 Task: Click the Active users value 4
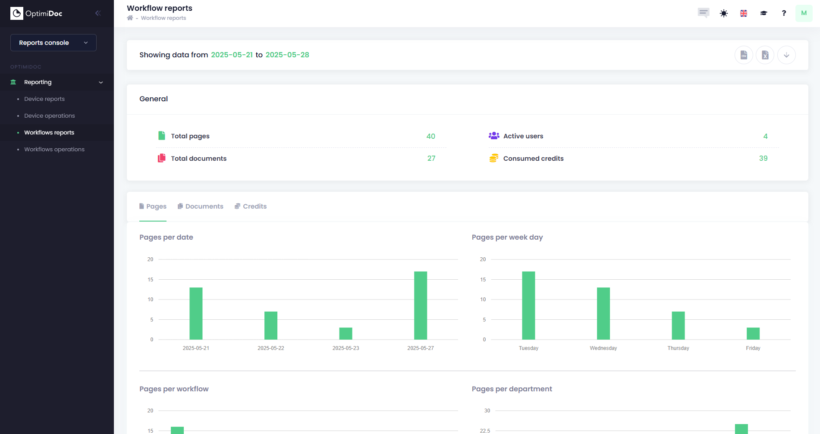(766, 136)
